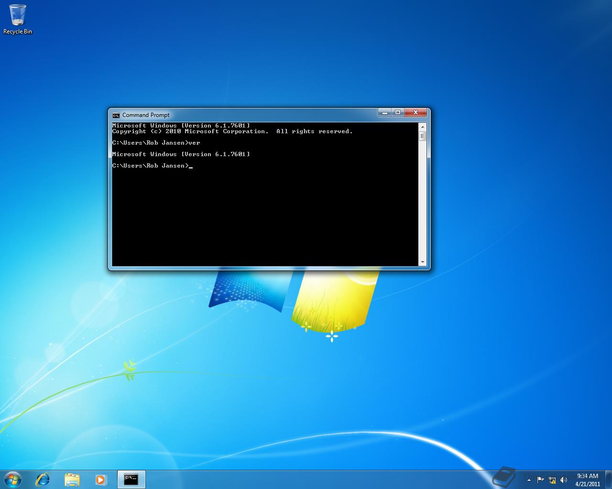Select Command Prompt taskbar button
Viewport: 612px width, 489px height.
click(131, 479)
